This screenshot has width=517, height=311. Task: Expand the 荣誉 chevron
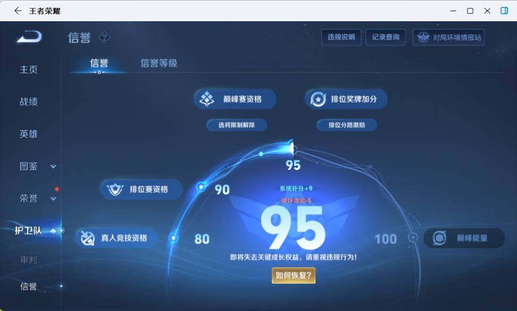pyautogui.click(x=53, y=199)
